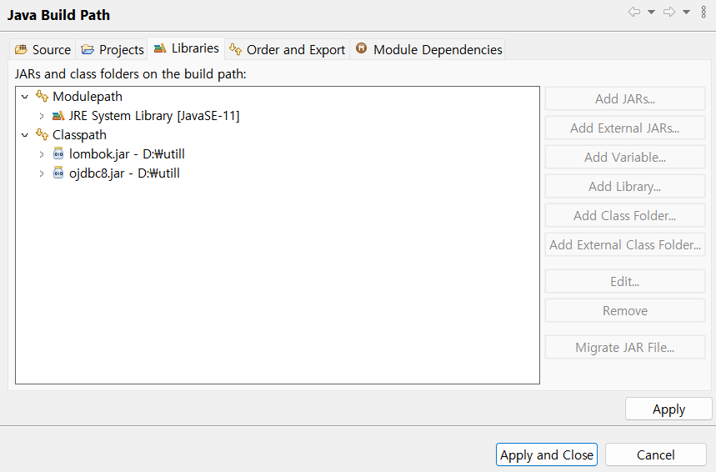Viewport: 716px width, 472px height.
Task: Open the back history dropdown arrow
Action: (x=651, y=13)
